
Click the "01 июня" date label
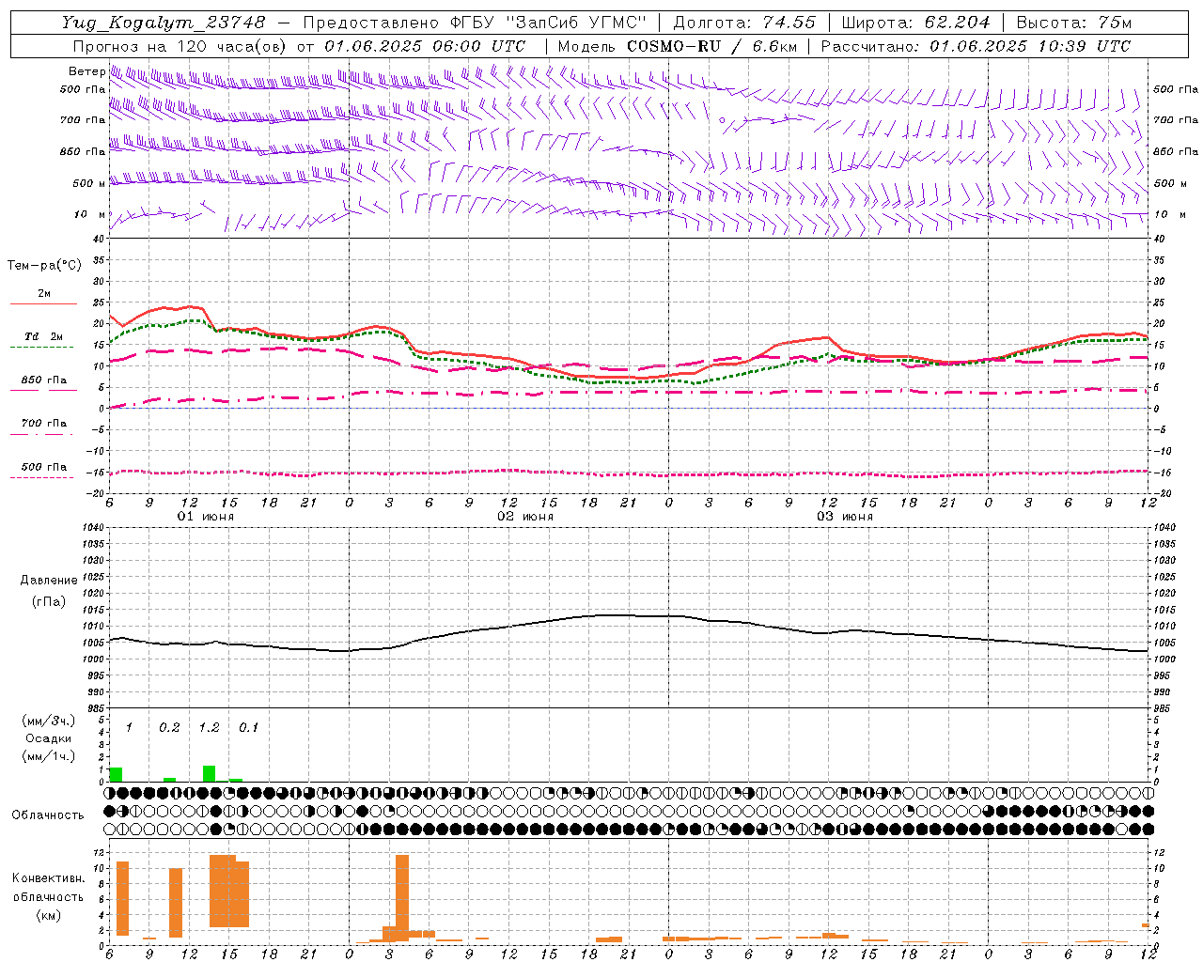click(206, 517)
